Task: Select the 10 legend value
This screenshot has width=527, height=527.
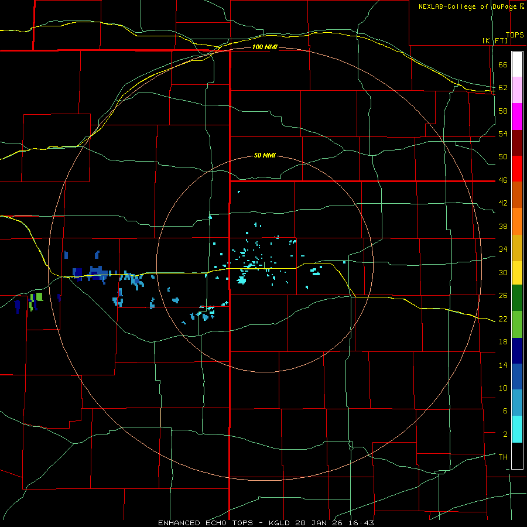Action: (x=503, y=388)
